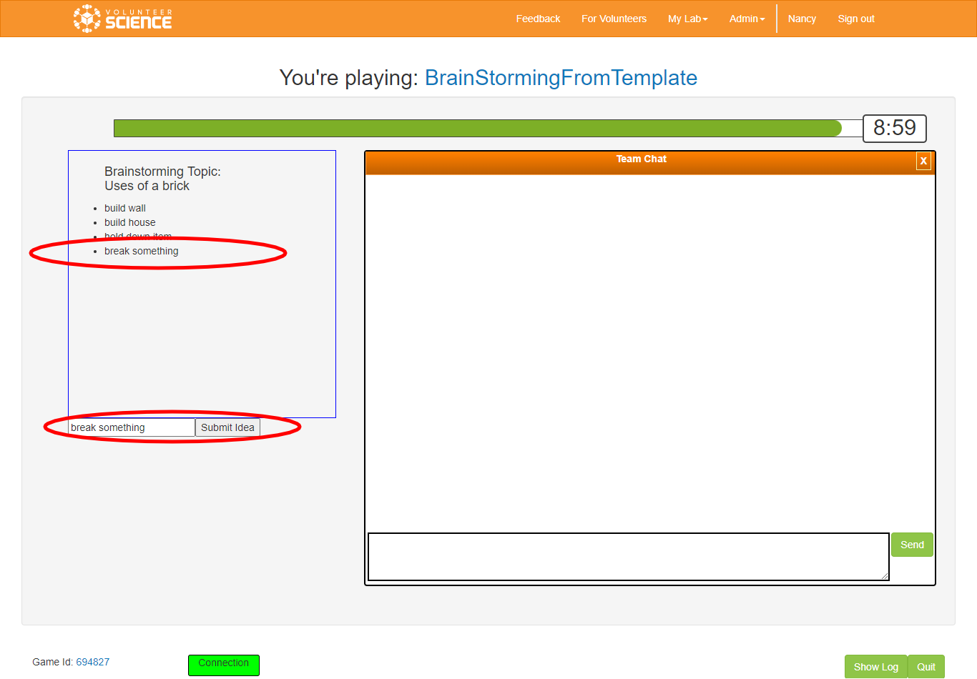Send the team chat message
This screenshot has width=977, height=679.
click(x=912, y=545)
